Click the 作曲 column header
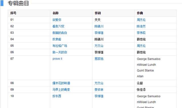Screen dimensions: 182x108 point(140,13)
